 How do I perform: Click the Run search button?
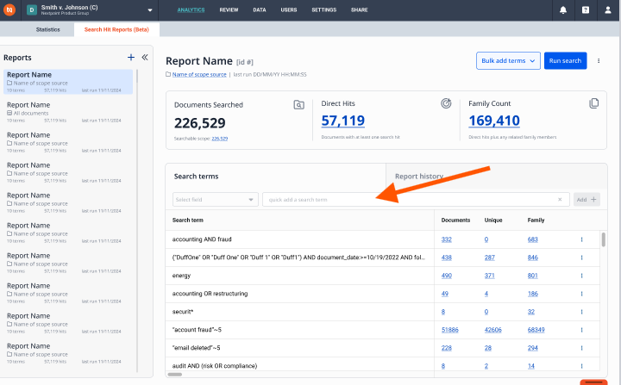pos(565,61)
